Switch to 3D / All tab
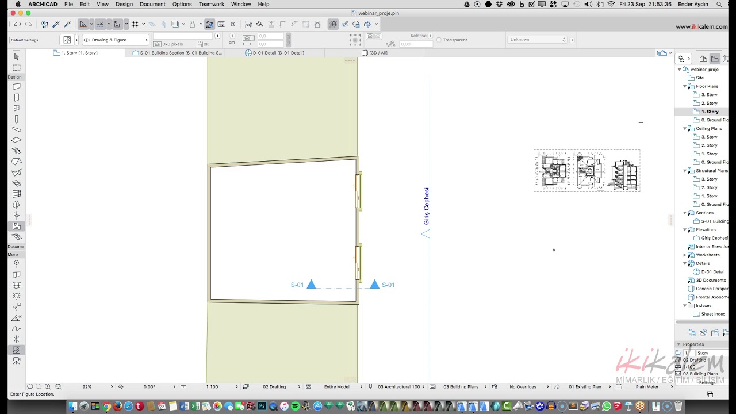Screen dimensions: 736x414 pyautogui.click(x=374, y=53)
